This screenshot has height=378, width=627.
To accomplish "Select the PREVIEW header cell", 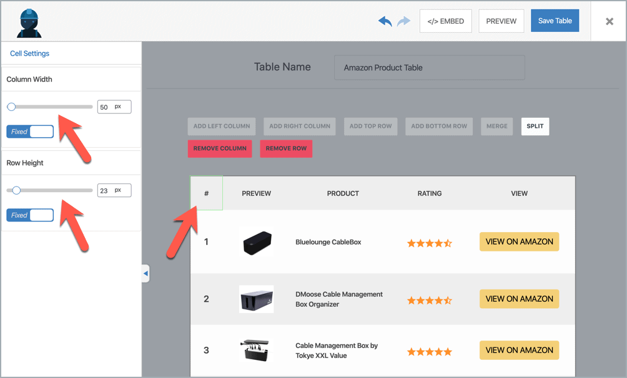I will (256, 193).
